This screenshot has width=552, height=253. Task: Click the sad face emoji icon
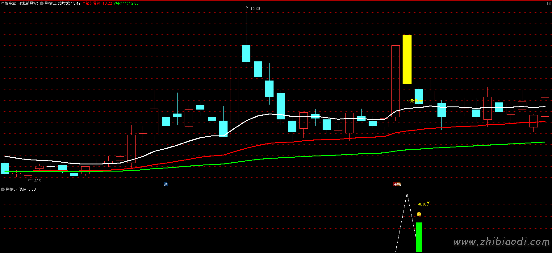click(x=419, y=214)
